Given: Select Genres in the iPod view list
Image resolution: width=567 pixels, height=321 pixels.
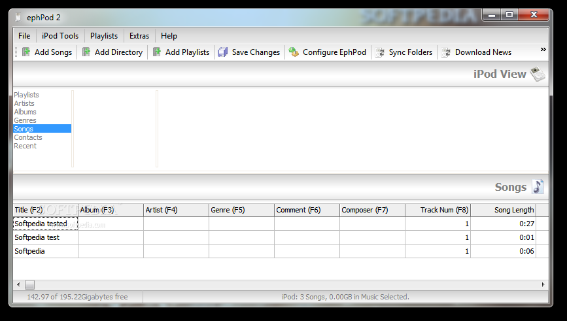Looking at the screenshot, I should (x=25, y=120).
